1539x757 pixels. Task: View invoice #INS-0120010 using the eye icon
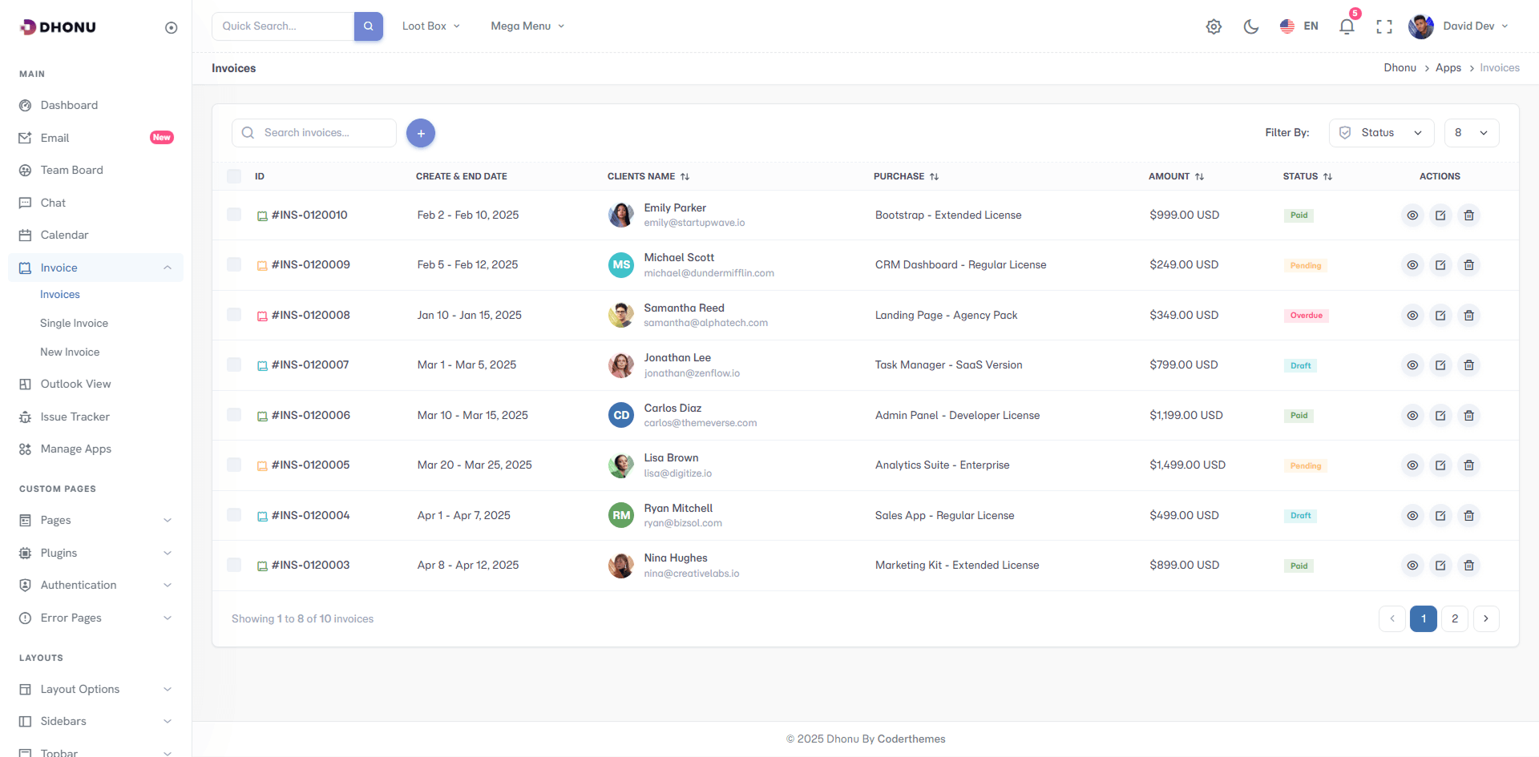pyautogui.click(x=1412, y=215)
